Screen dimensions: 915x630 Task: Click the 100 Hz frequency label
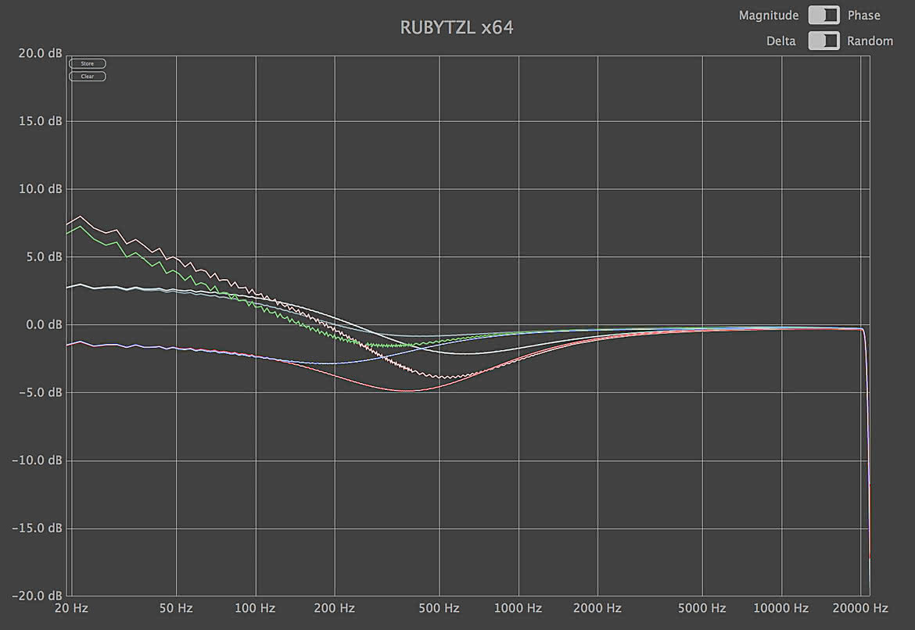tap(255, 608)
